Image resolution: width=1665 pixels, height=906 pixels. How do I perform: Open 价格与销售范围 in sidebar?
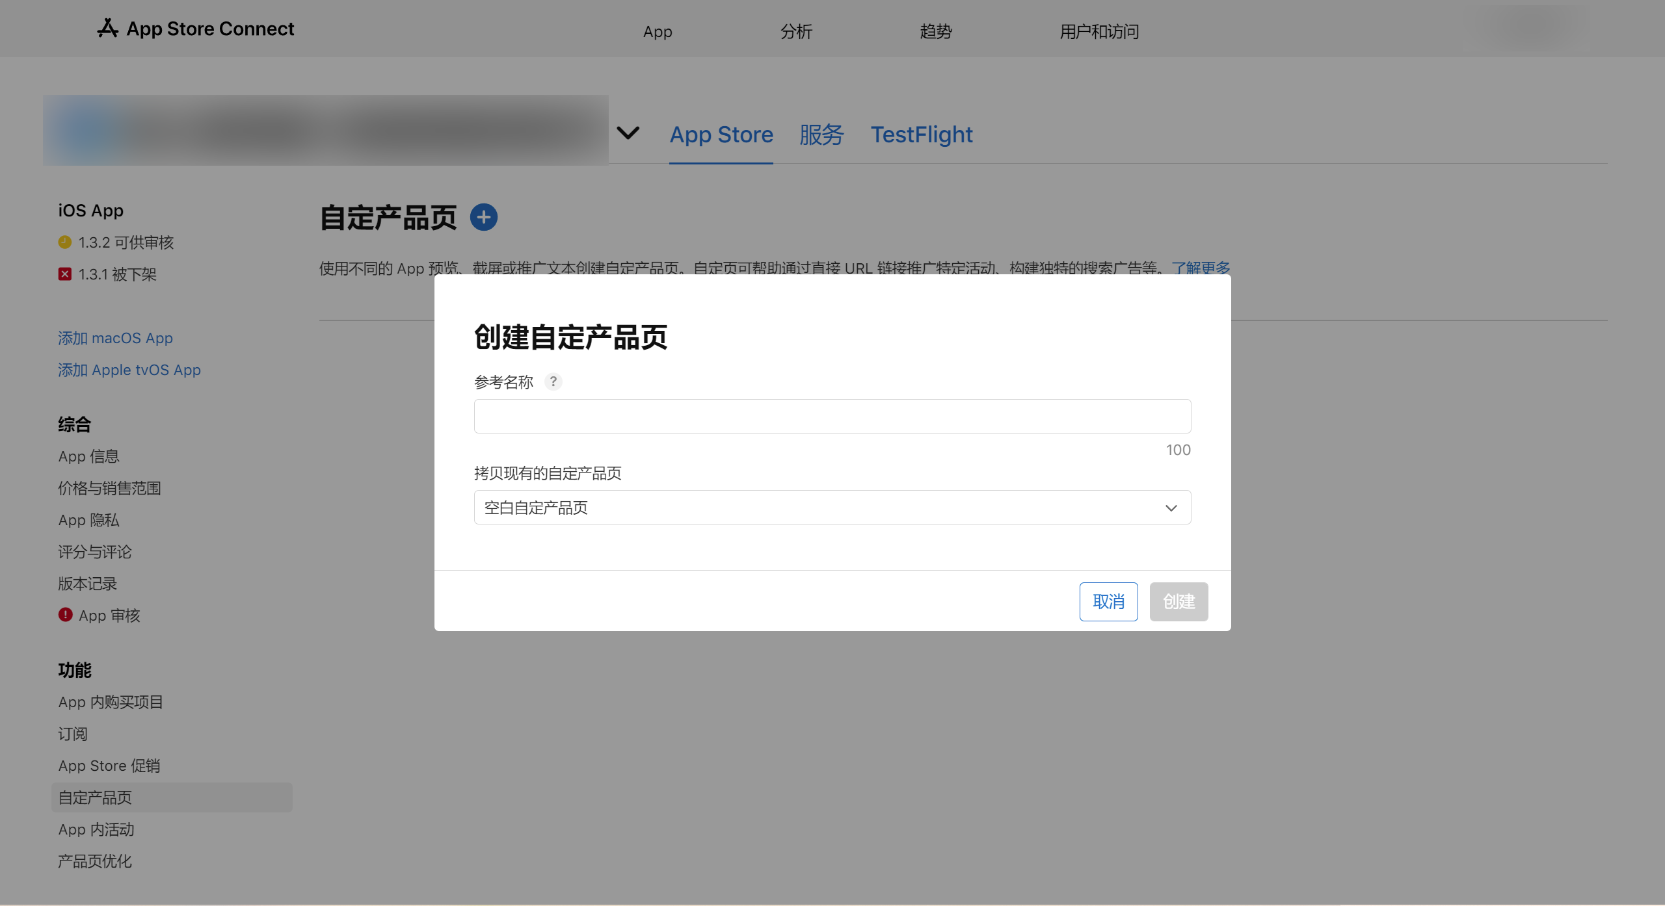tap(109, 488)
